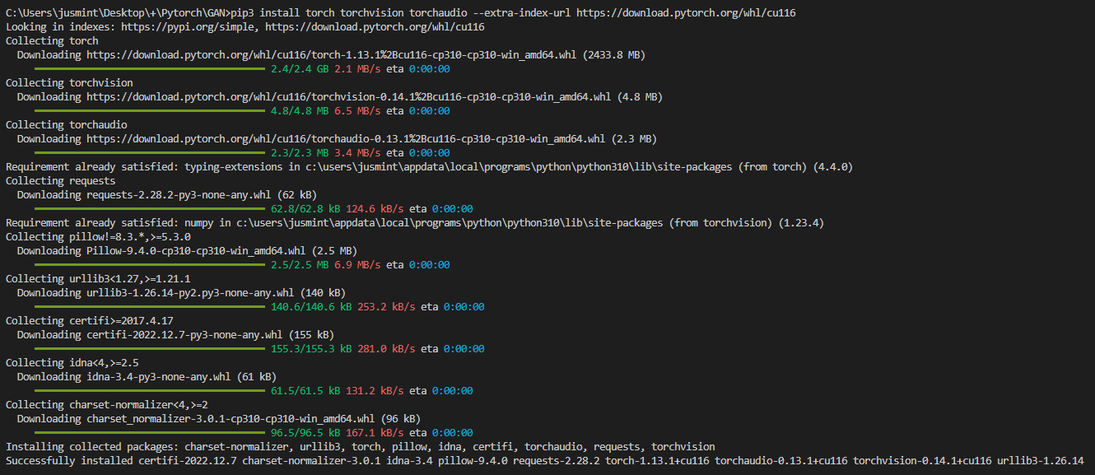The width and height of the screenshot is (1095, 475).
Task: Click the 'Collecting requests' line
Action: pos(61,181)
